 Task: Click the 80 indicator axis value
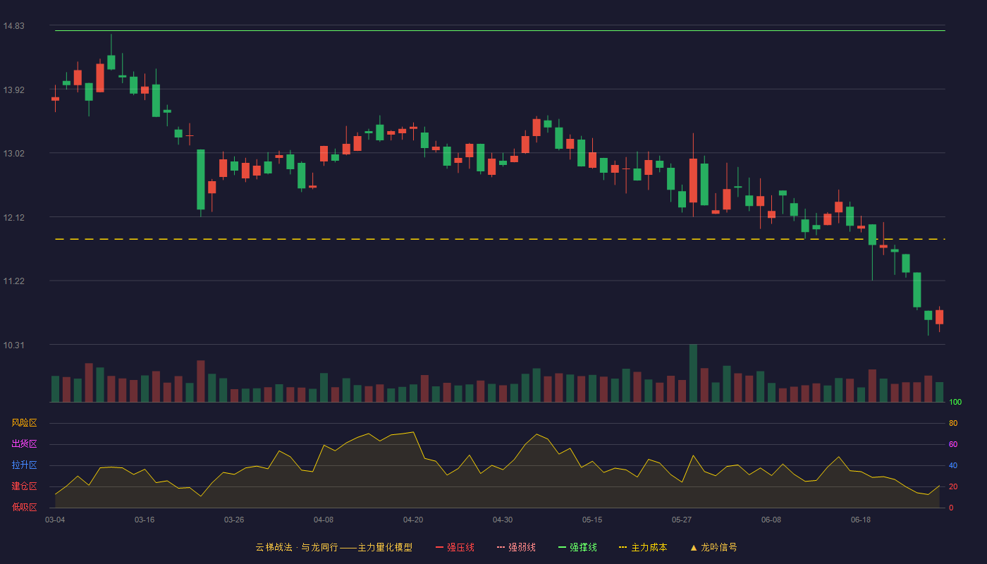(x=953, y=423)
